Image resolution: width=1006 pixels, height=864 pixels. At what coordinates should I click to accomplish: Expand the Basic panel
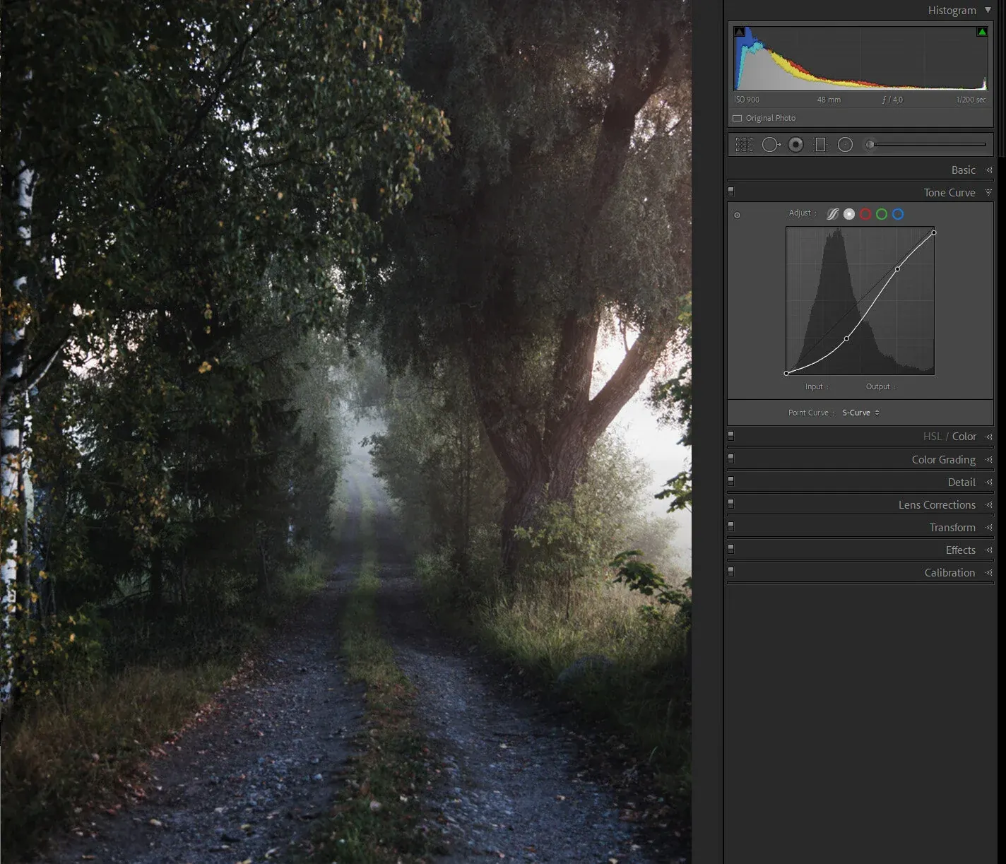tap(963, 170)
